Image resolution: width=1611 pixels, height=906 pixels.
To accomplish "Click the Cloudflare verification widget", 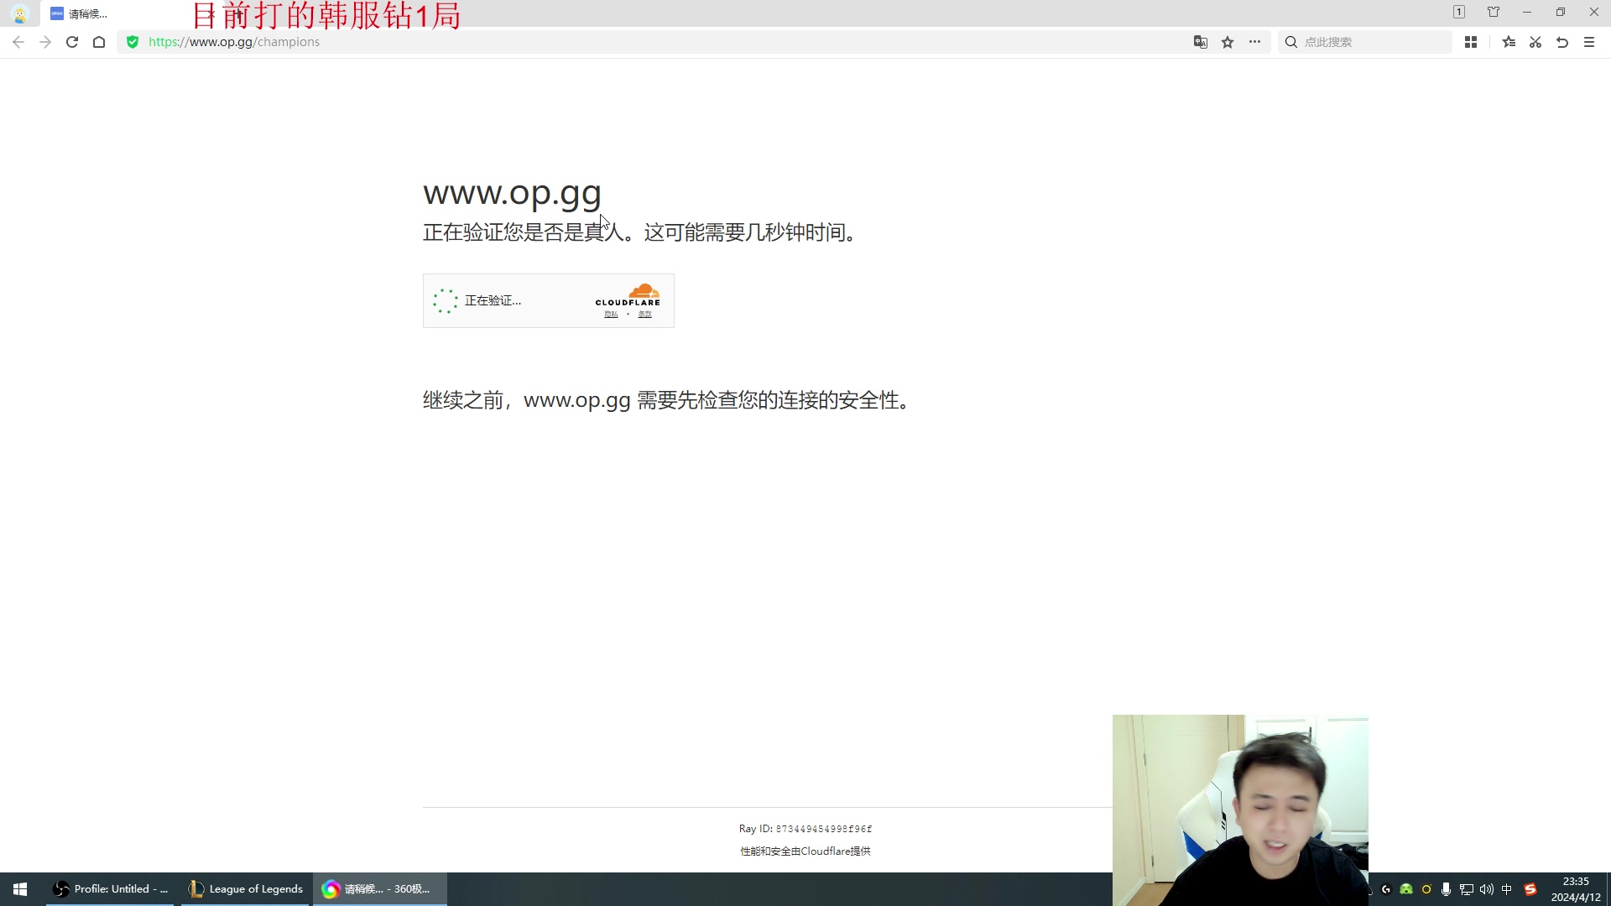I will 549,300.
